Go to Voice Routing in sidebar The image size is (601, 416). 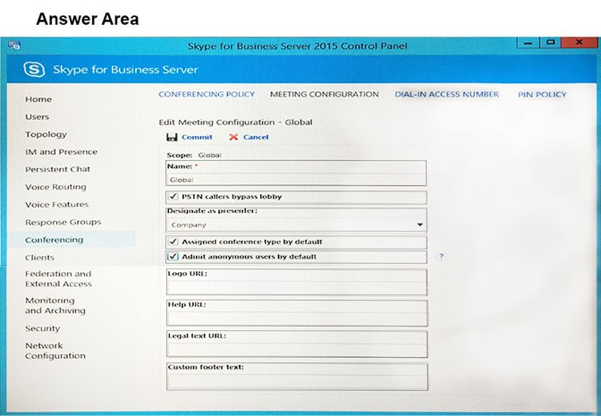pos(55,187)
